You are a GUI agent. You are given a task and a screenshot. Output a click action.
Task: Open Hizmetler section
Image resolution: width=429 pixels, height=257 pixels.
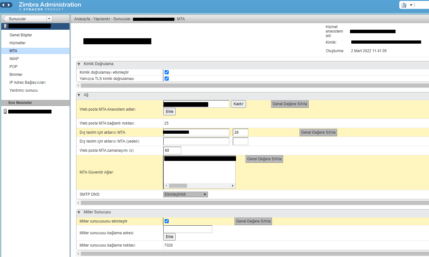coord(18,43)
